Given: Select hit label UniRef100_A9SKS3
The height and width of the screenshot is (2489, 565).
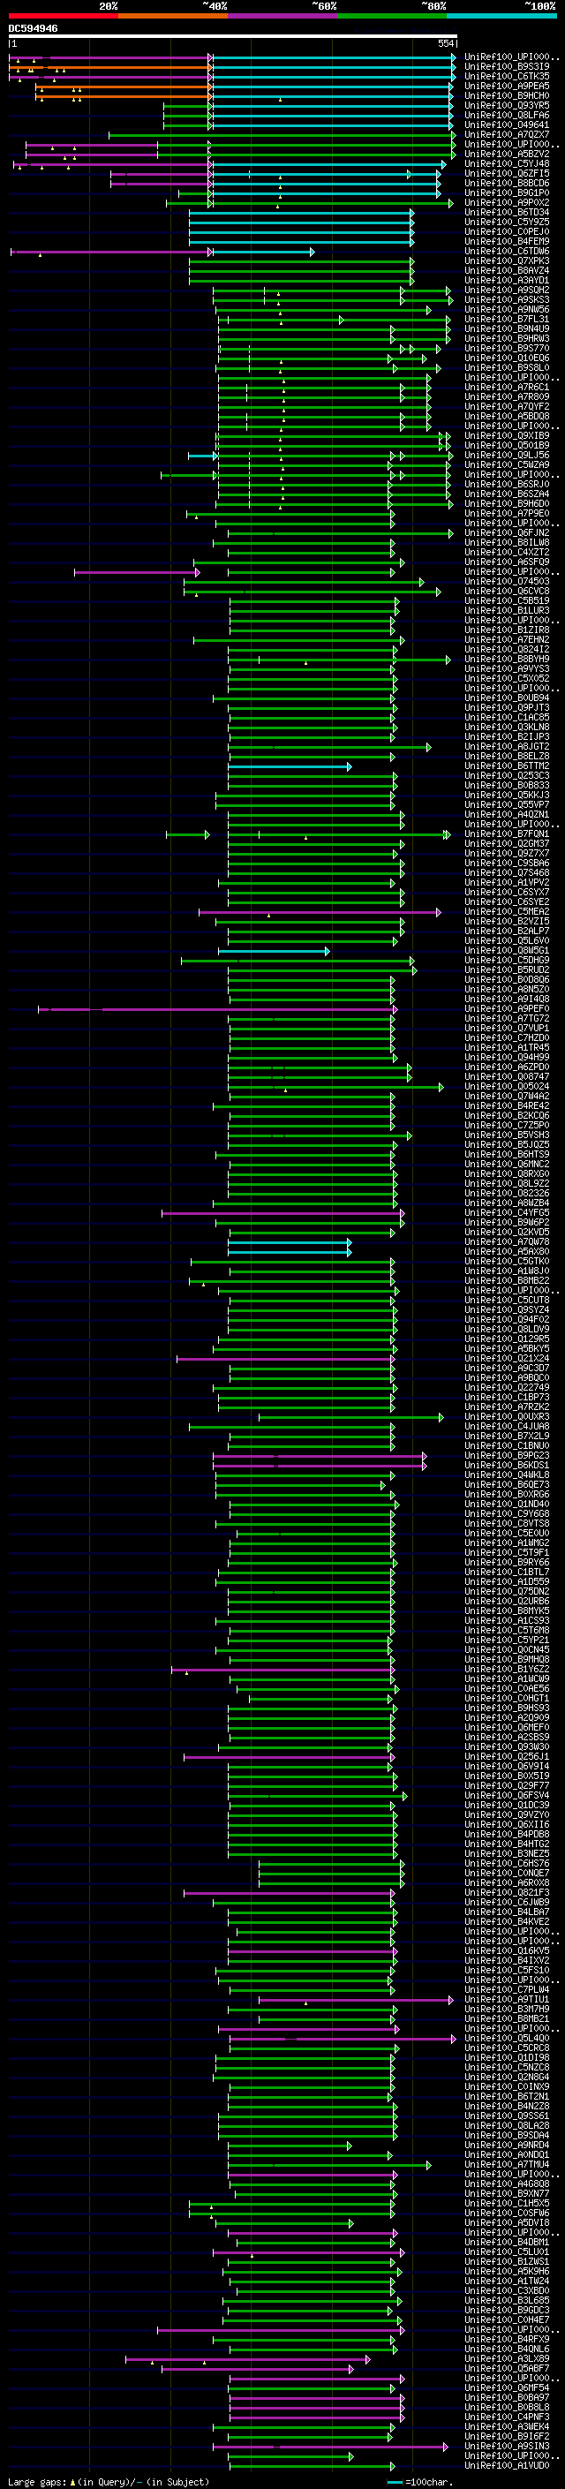Looking at the screenshot, I should [507, 299].
